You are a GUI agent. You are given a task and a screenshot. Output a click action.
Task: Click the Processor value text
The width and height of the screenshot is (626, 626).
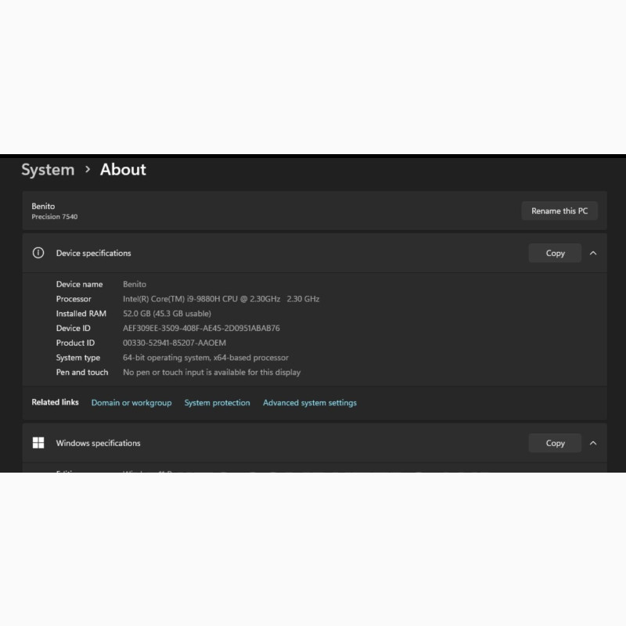click(x=221, y=299)
